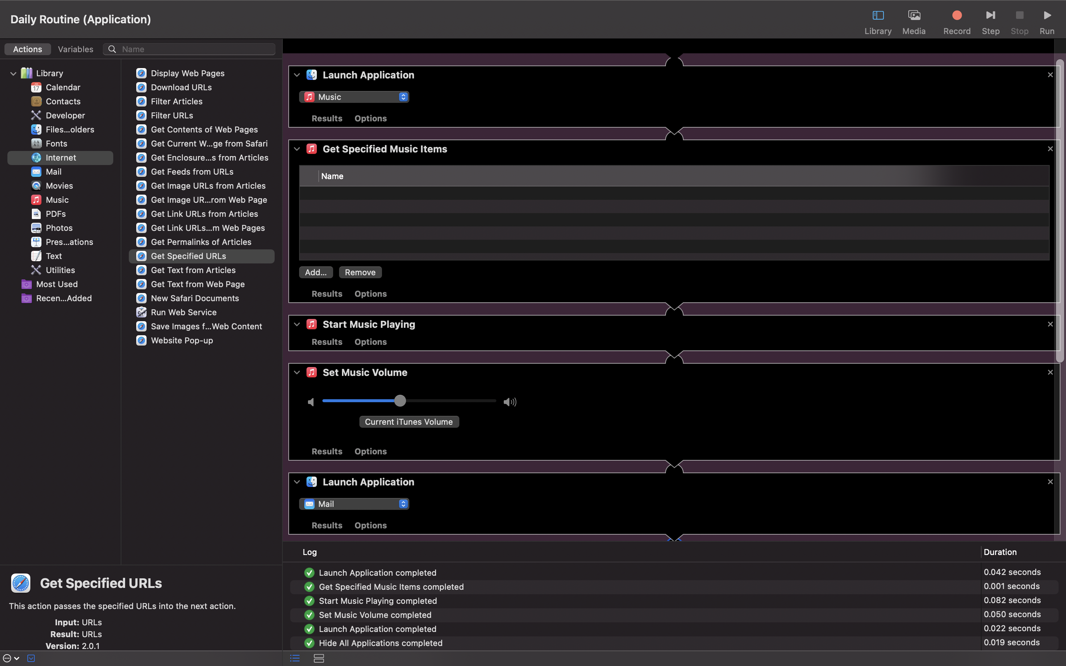This screenshot has height=666, width=1066.
Task: Select the Calendar library category
Action: click(x=60, y=87)
